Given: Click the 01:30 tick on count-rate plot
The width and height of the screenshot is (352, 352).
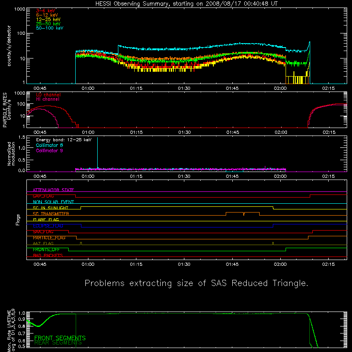Looking at the screenshot, I should point(184,88).
